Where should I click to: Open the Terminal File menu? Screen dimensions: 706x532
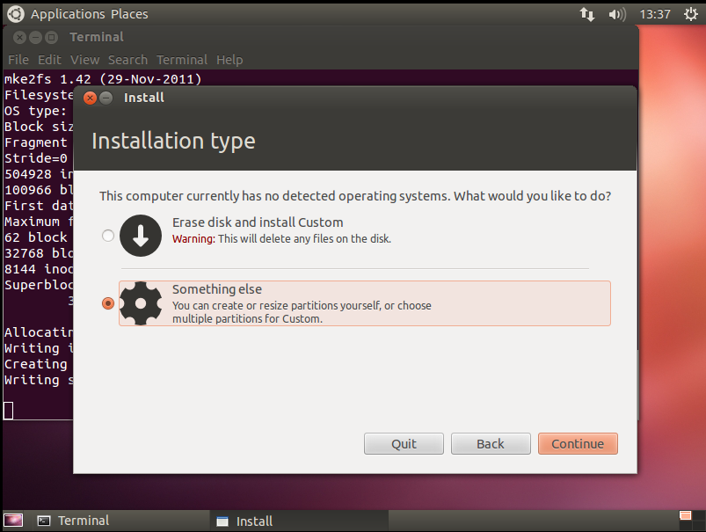[x=18, y=60]
